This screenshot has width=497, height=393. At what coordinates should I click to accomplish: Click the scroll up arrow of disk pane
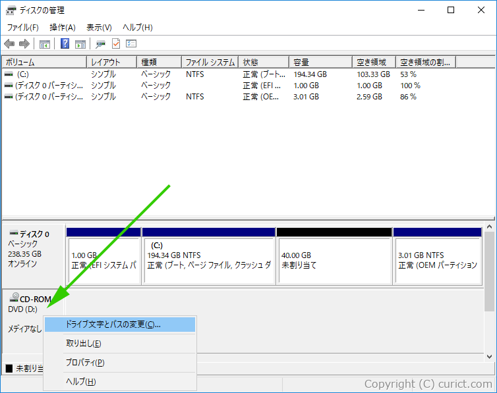[x=489, y=227]
